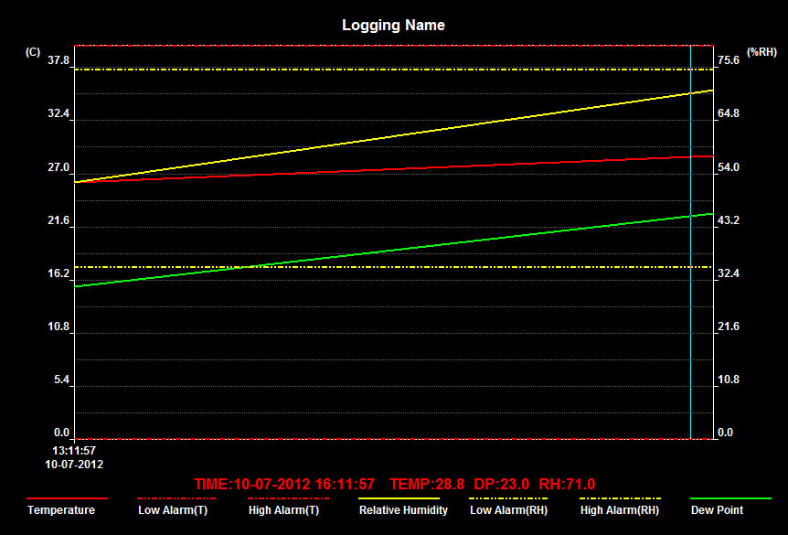Click the 'RH:71.0' readout
The width and height of the screenshot is (788, 535).
tap(567, 484)
